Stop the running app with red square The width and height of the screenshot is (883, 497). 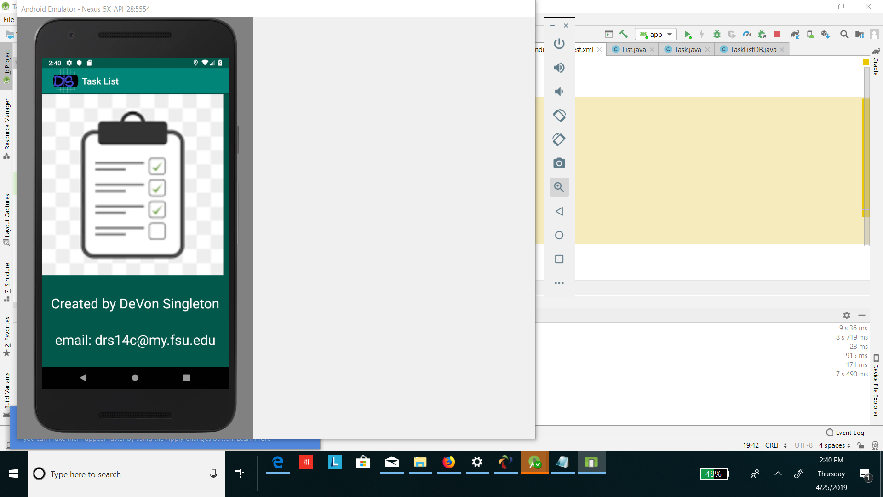coord(777,35)
